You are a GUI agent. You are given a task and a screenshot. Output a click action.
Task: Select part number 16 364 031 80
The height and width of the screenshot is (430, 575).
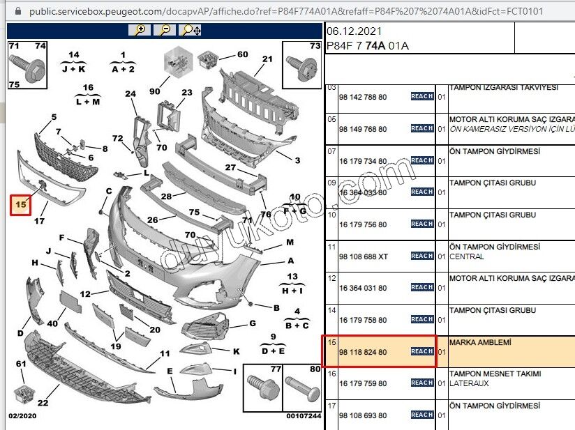point(363,288)
